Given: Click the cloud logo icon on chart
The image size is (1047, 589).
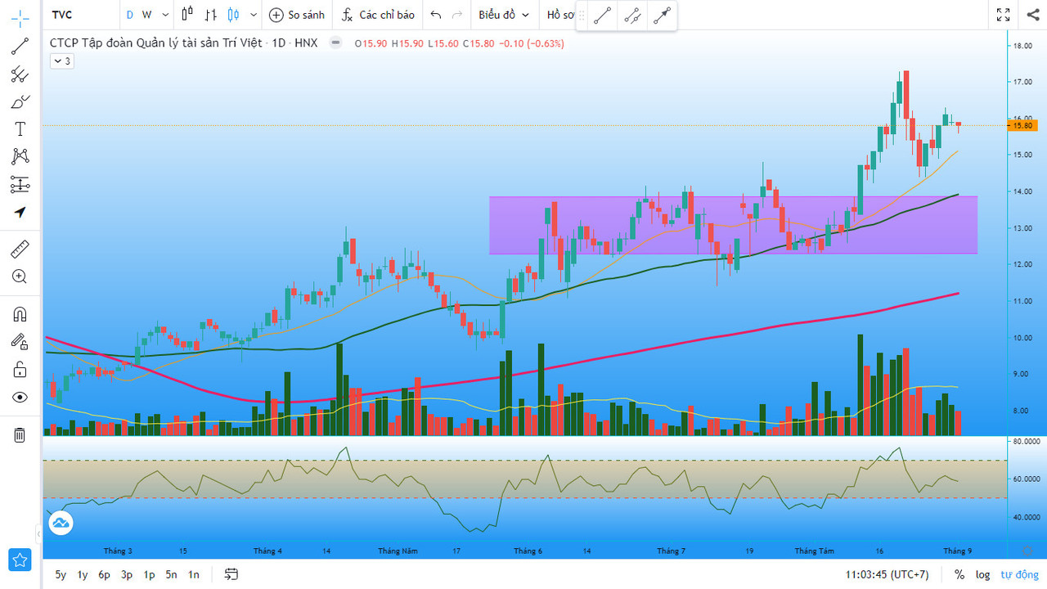Looking at the screenshot, I should (61, 523).
